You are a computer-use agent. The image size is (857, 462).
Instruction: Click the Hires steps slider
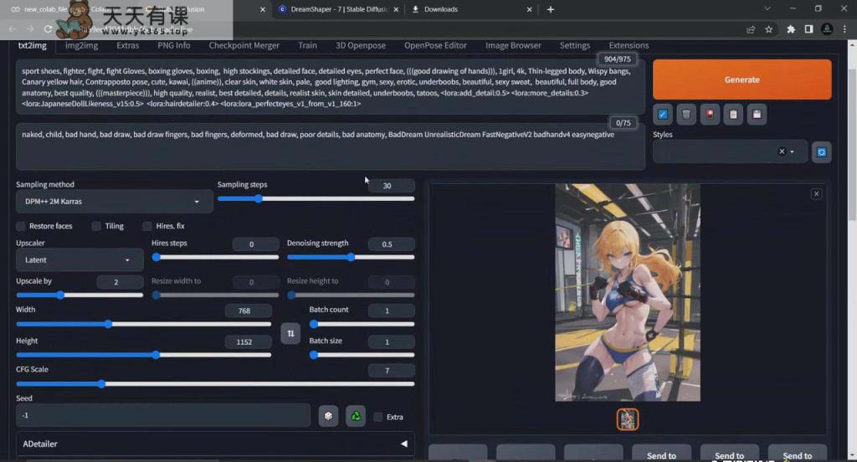tap(215, 257)
